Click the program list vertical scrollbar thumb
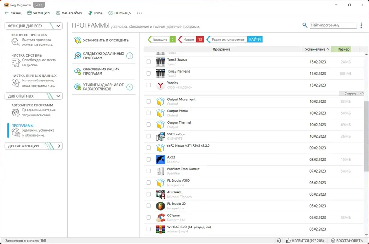The height and width of the screenshot is (244, 369). 366,136
